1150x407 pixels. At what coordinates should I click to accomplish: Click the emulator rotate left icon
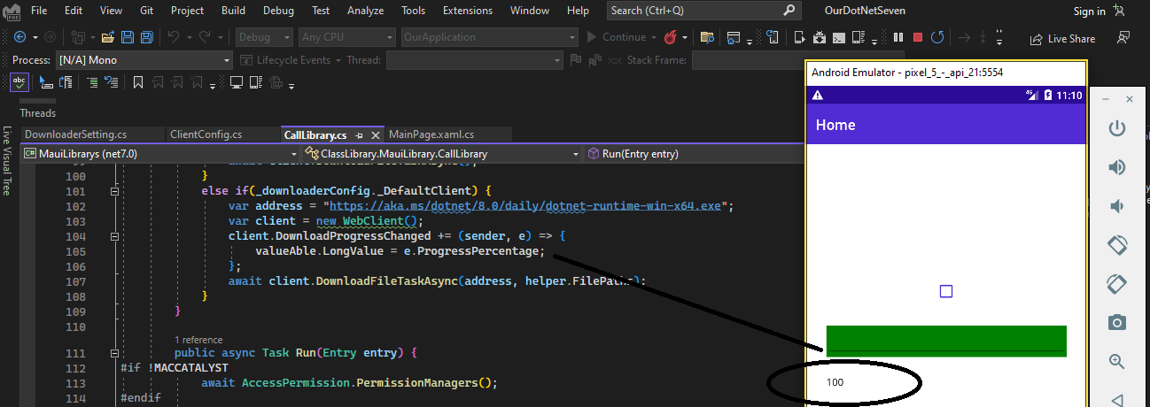1117,245
